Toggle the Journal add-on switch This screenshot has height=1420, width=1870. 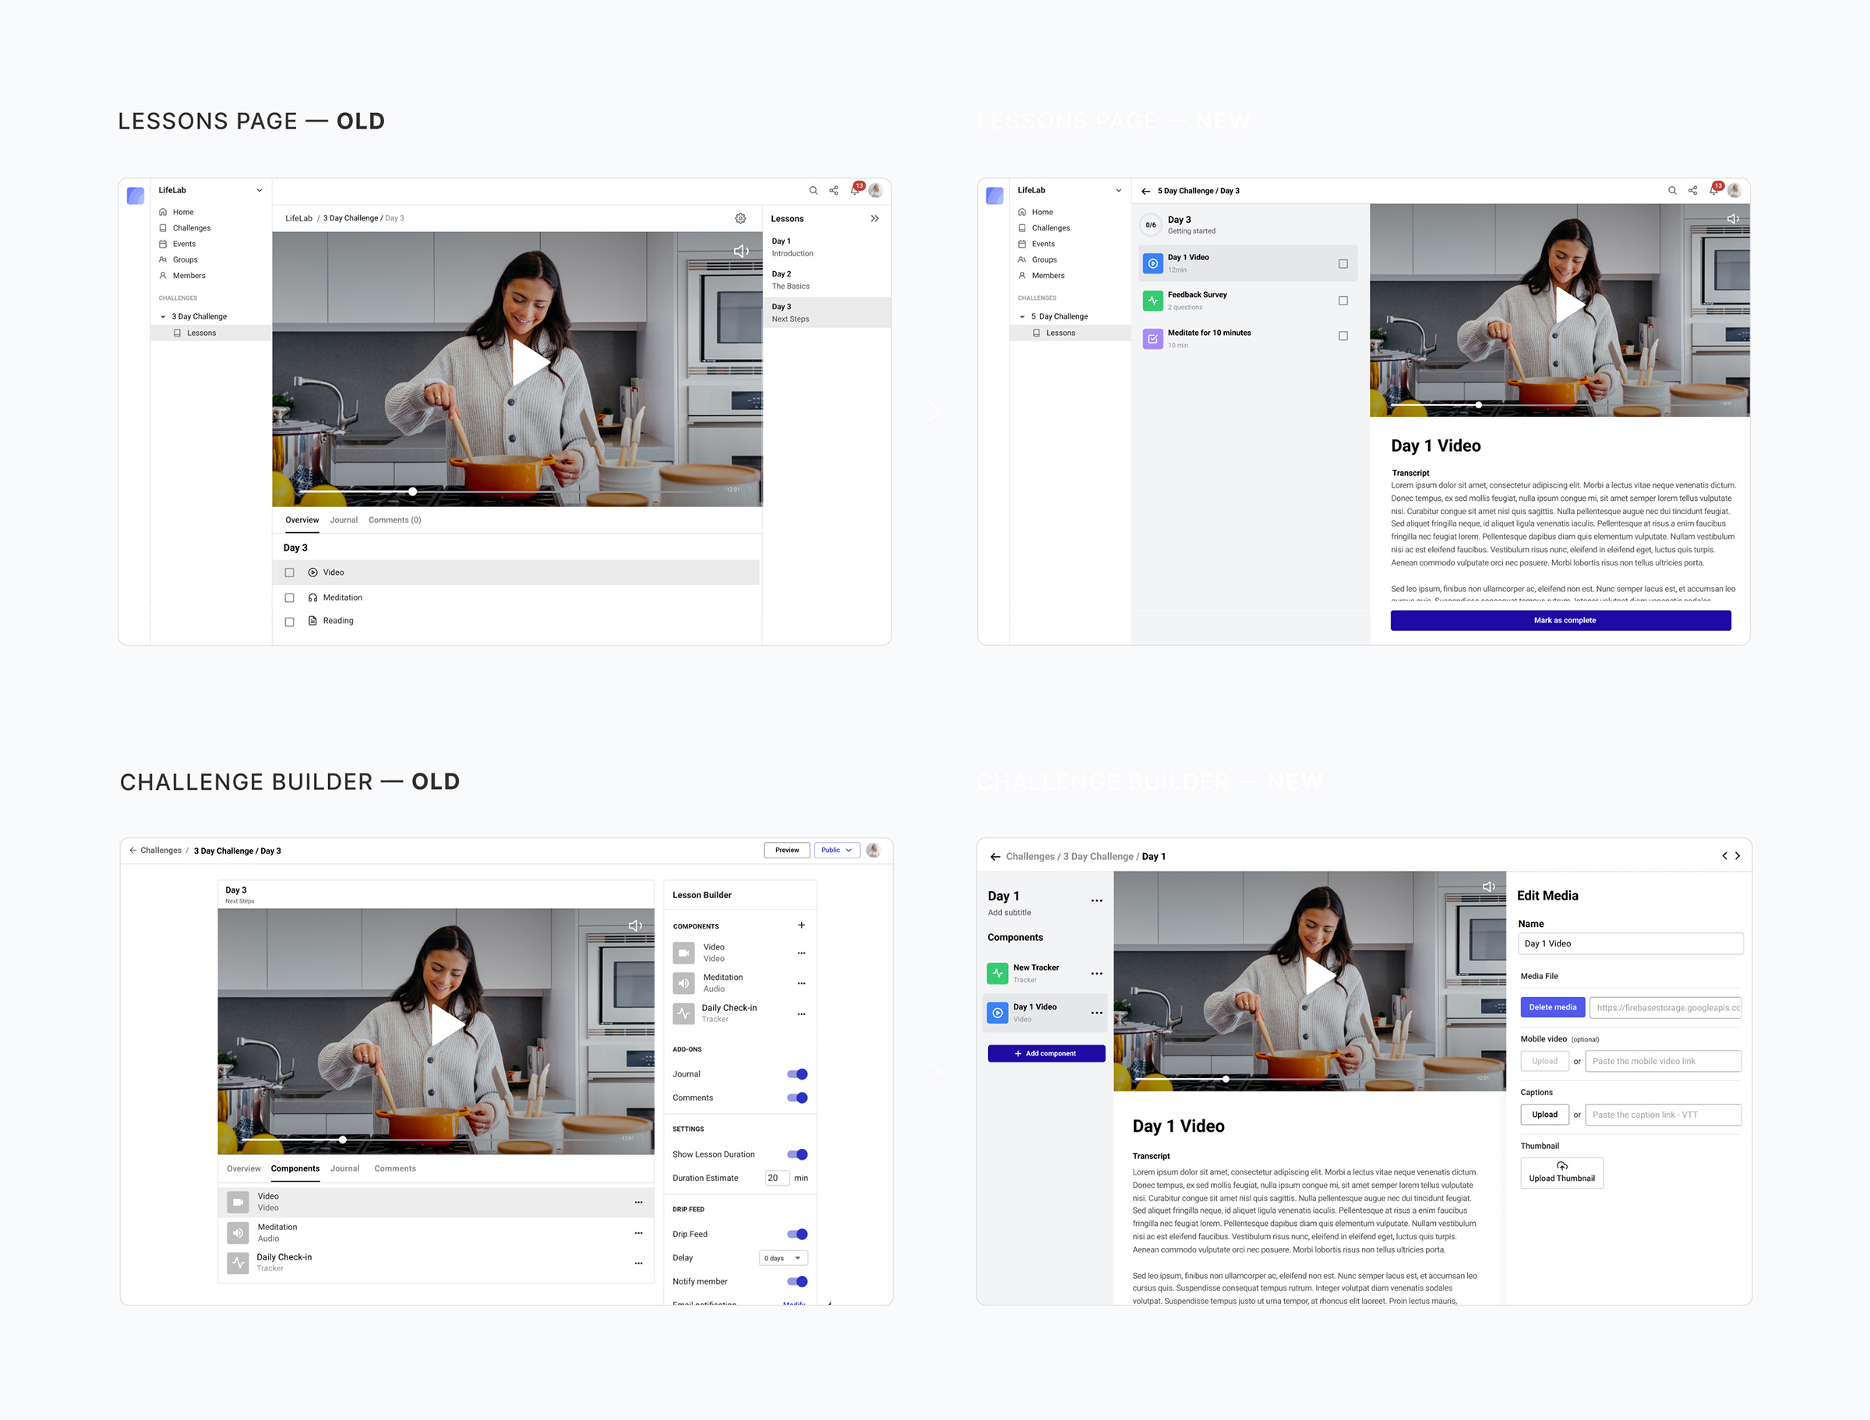point(796,1074)
